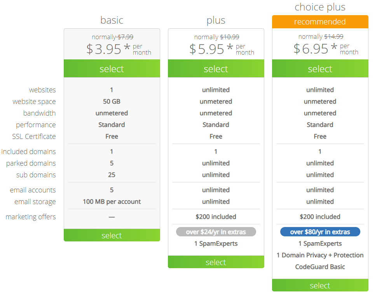This screenshot has width=391, height=293.
Task: Click '1 Domain Privacy + Protection' text
Action: [320, 255]
